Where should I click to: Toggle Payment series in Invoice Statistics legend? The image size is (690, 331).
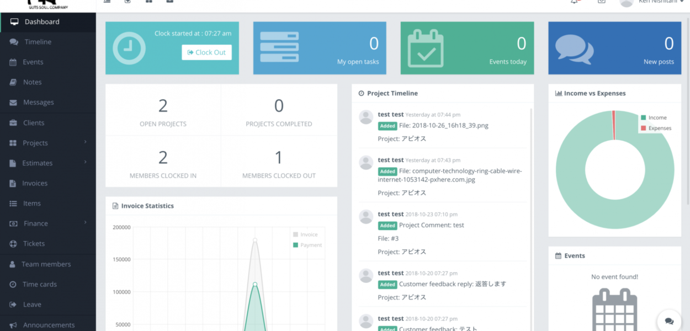(x=311, y=245)
